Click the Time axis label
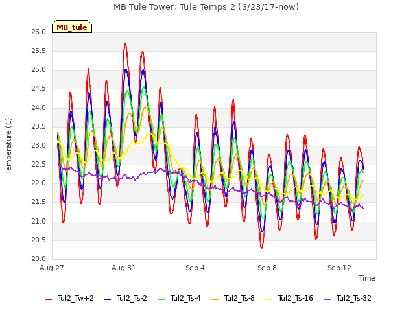This screenshot has width=415, height=311. (x=367, y=278)
